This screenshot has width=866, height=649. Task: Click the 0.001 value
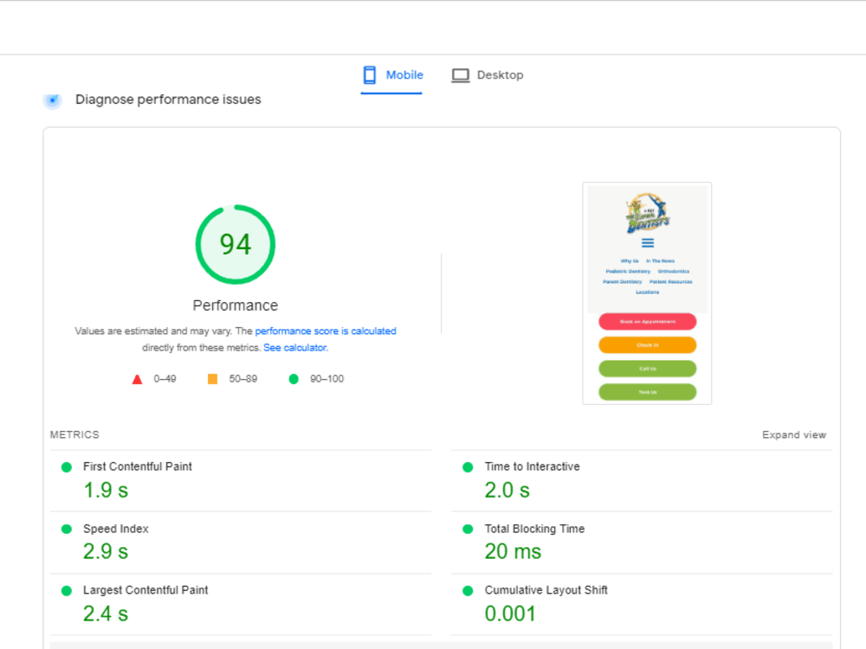pyautogui.click(x=510, y=614)
